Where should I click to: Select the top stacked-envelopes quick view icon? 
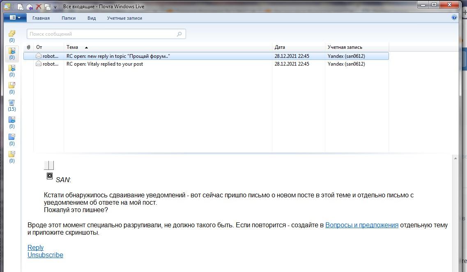pos(12,34)
